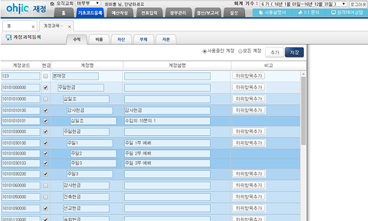The width and height of the screenshot is (368, 221).
Task: Click 하위항목추가 for the 123 row
Action: pos(249,76)
